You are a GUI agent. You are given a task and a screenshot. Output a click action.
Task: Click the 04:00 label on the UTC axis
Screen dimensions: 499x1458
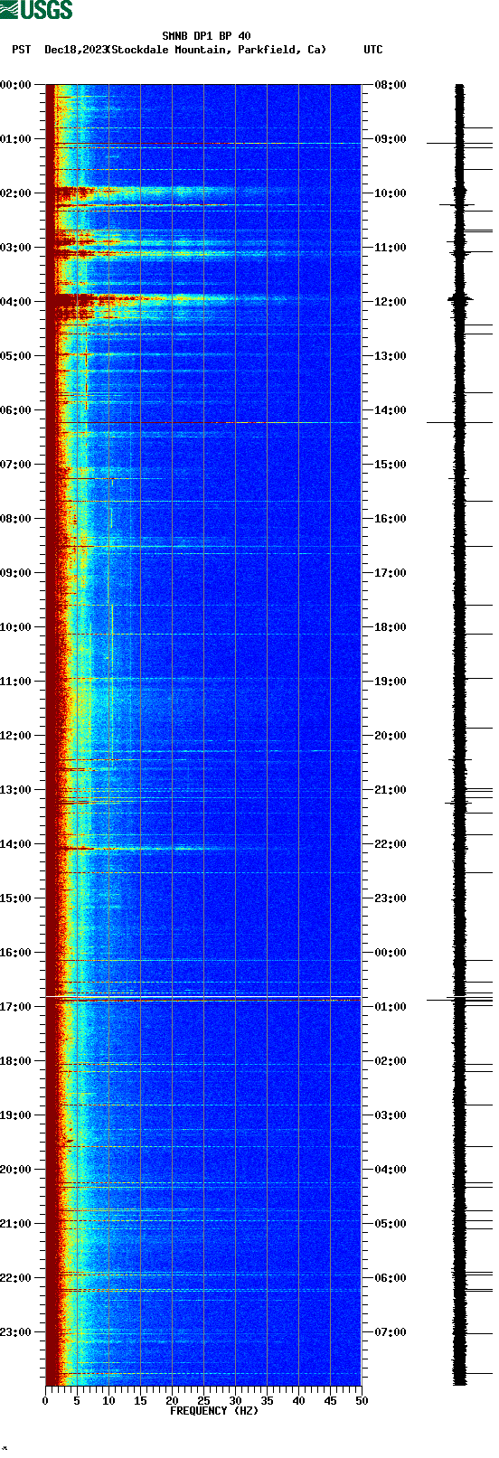point(391,1170)
